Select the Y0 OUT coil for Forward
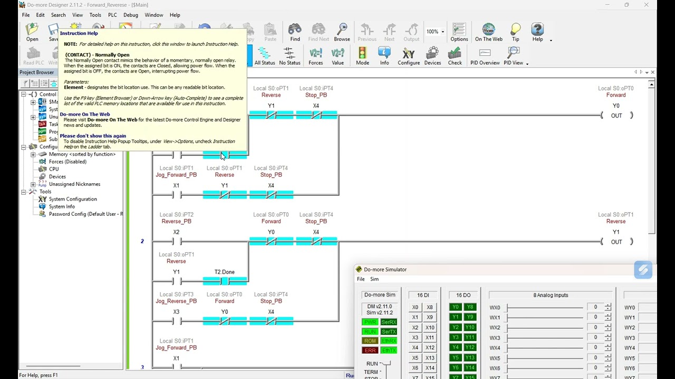Viewport: 675px width, 379px height. click(616, 115)
